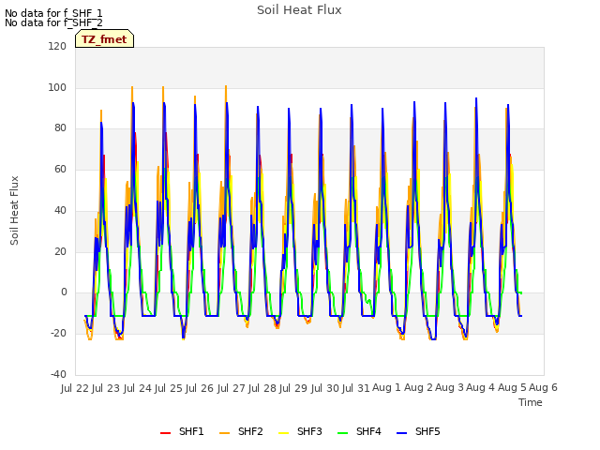Viewport: 600px width, 450px height.
Task: Click the Aug 2 x-axis tick label
Action: click(419, 388)
